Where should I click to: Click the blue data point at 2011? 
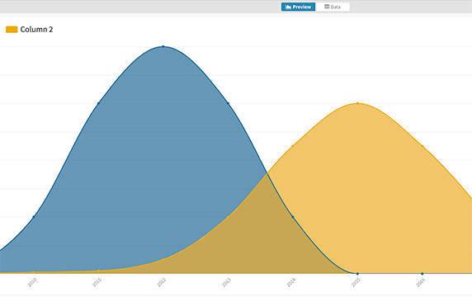[98, 103]
